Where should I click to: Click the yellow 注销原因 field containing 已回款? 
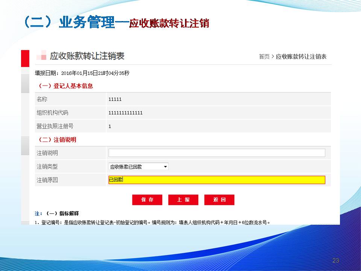tap(217, 180)
